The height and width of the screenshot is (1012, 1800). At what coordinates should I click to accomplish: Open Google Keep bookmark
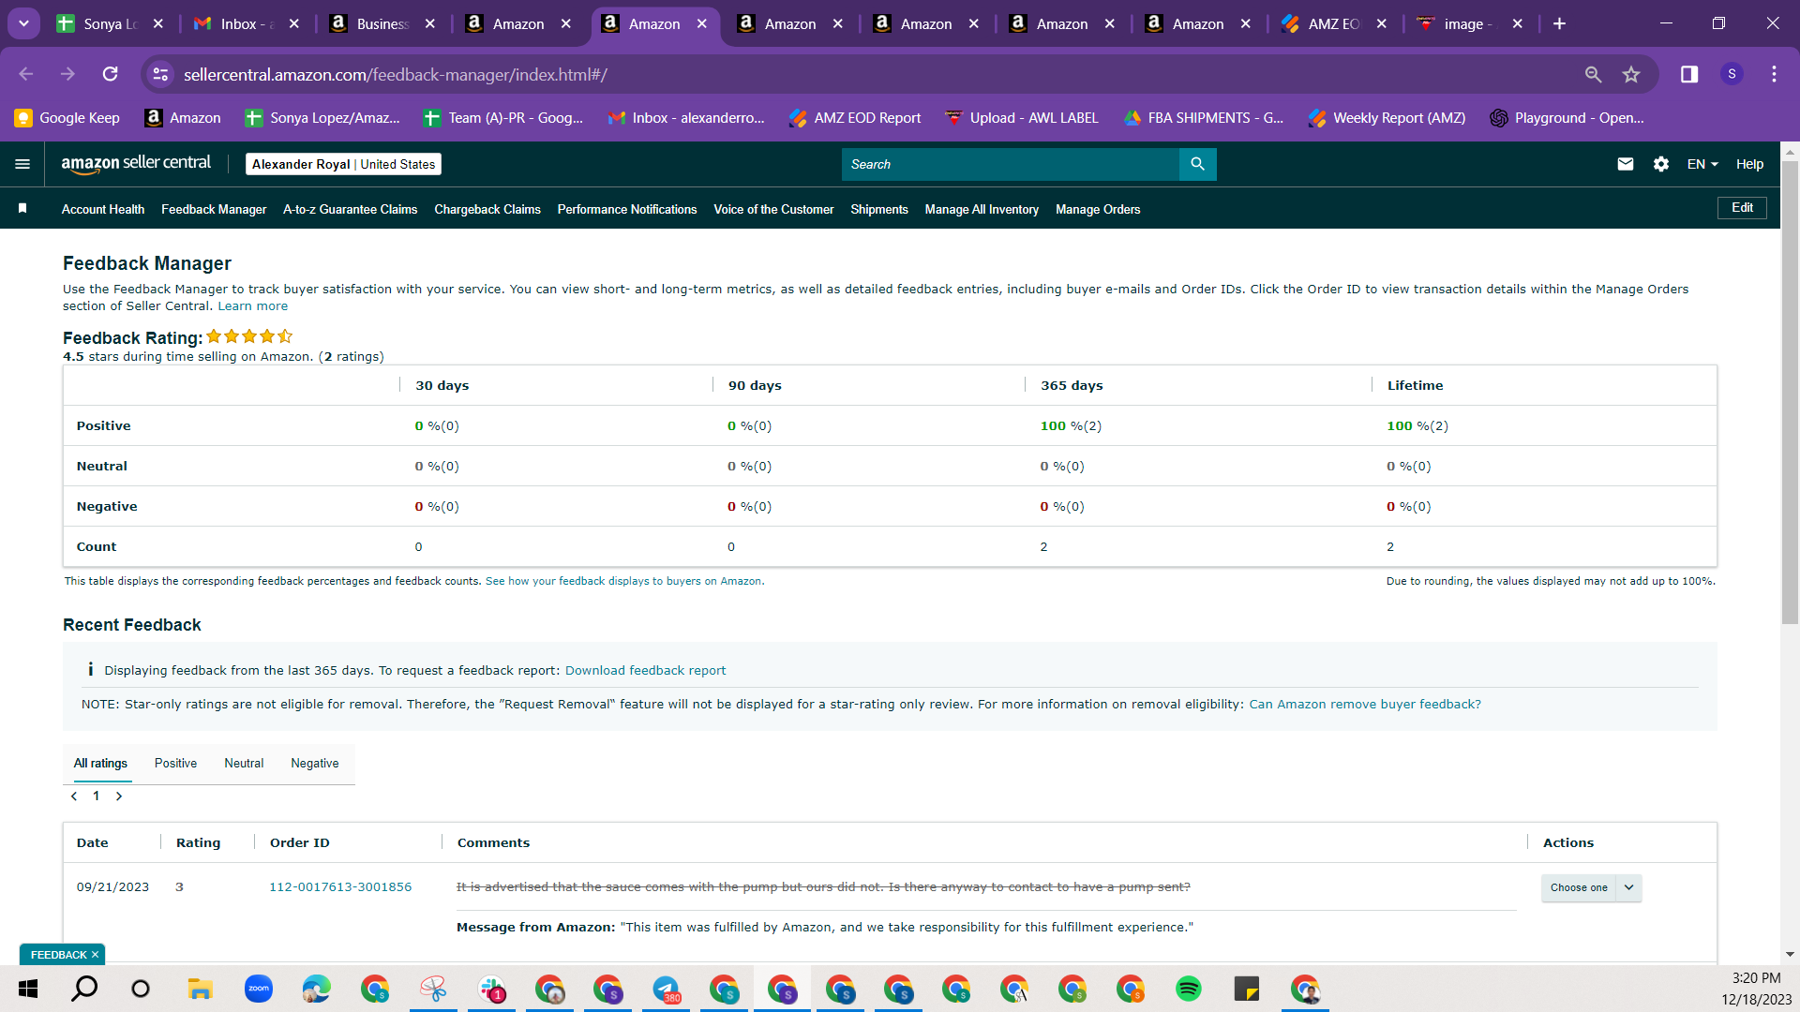point(67,117)
